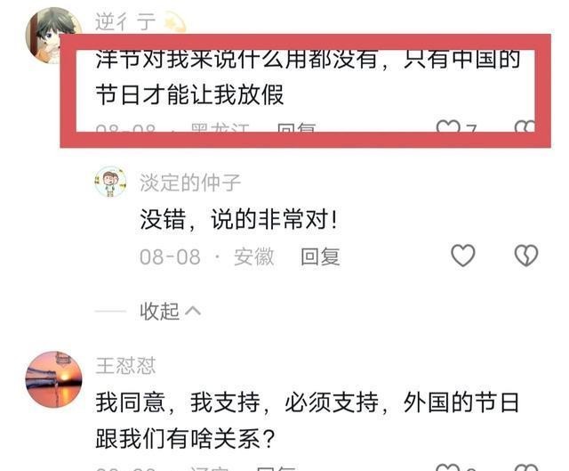Tap broken heart on 王怼怼's comment
The image size is (569, 471).
coord(526,467)
